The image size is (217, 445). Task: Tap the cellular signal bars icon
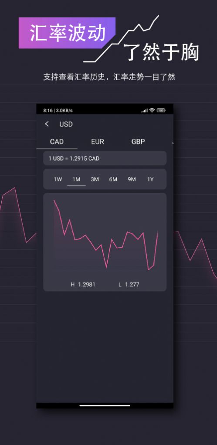(x=145, y=111)
